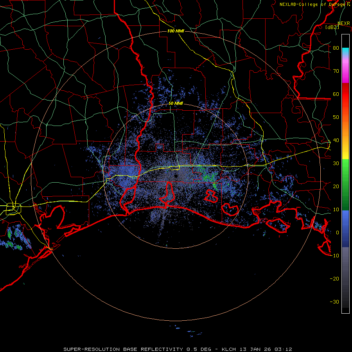Screen dimensions: 352x352
Task: Click the 60 value on the dBZ scale
Action: coord(336,94)
